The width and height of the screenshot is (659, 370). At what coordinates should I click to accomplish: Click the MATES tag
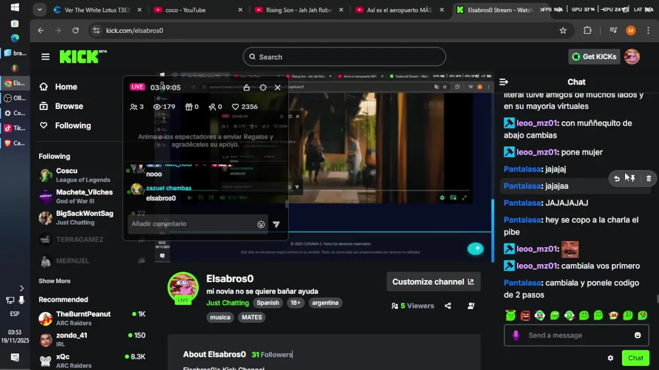pyautogui.click(x=252, y=317)
